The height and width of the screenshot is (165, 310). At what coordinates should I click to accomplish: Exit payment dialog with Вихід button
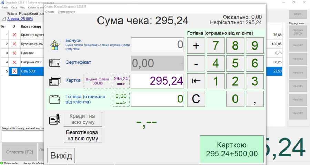[x=61, y=156]
